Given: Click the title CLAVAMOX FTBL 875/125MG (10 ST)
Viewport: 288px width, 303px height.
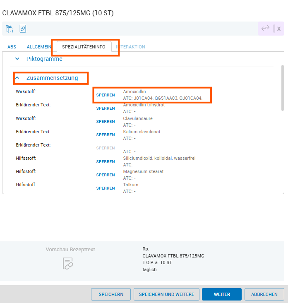Looking at the screenshot, I should pyautogui.click(x=58, y=13).
